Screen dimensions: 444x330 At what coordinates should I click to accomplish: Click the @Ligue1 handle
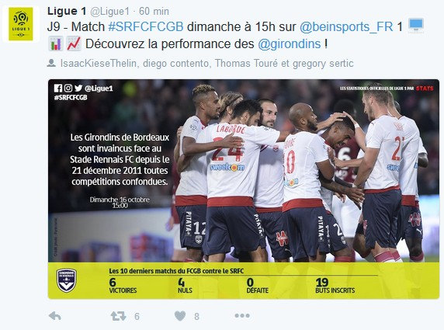point(110,12)
